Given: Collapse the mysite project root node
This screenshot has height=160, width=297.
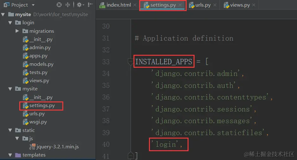Looking at the screenshot, I should 3,14.
